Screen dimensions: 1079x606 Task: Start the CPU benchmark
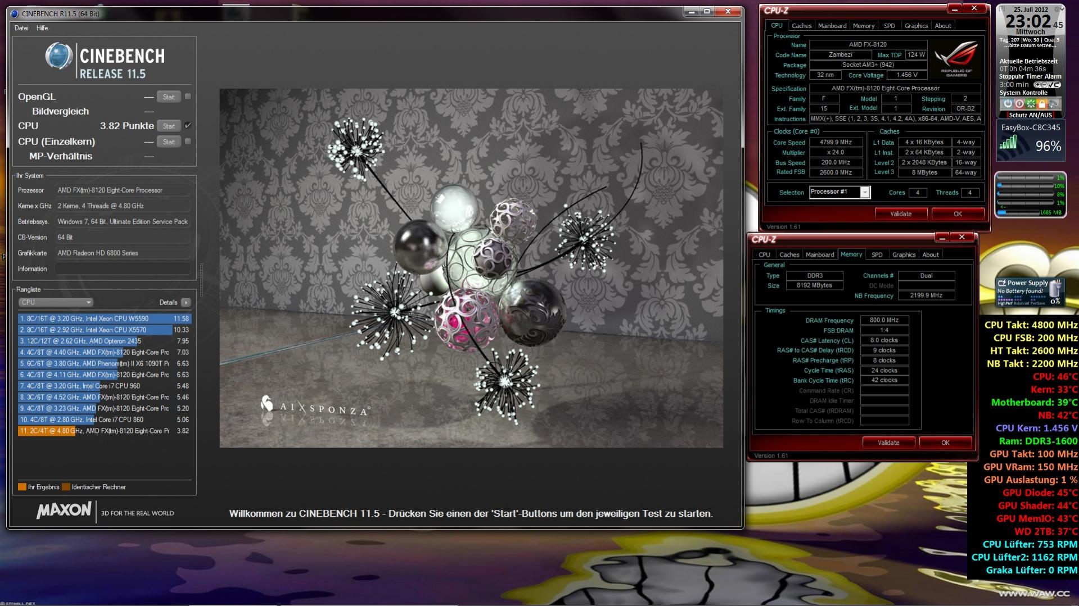[x=169, y=126]
